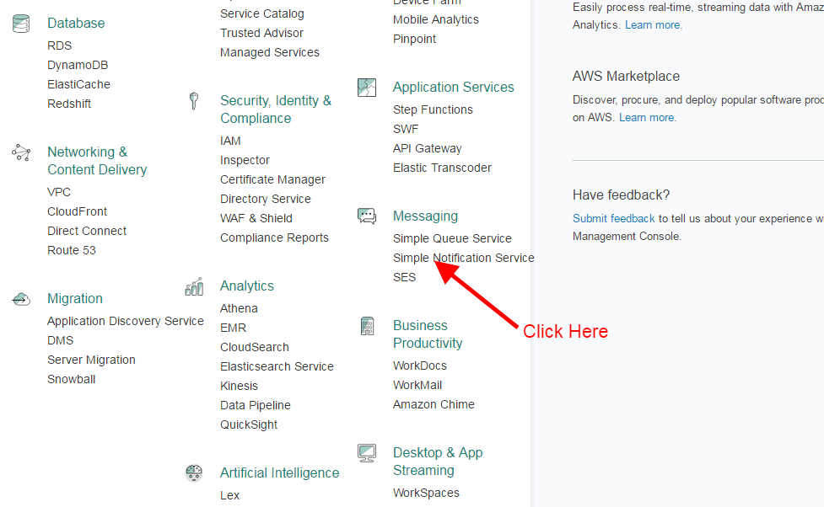The height and width of the screenshot is (507, 824).
Task: Open WAF & Shield
Action: coord(256,218)
